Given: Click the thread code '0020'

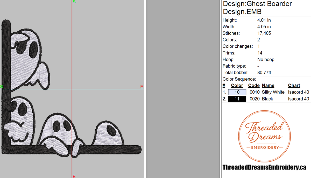Looking at the screenshot, I should [255, 99].
